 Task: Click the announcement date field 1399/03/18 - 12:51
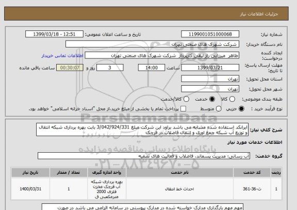click(x=54, y=34)
